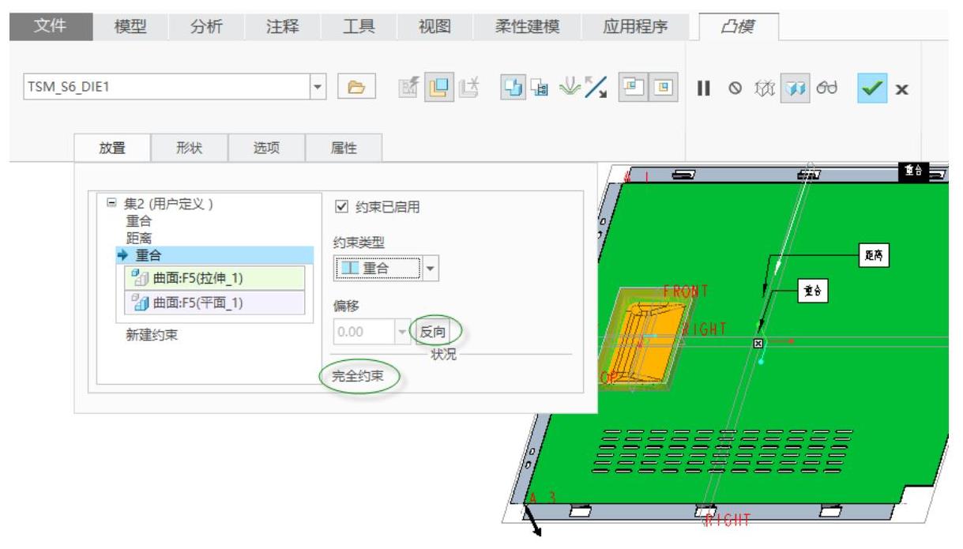Select the 凸模 ribbon tab
Image resolution: width=963 pixels, height=549 pixels.
click(738, 26)
